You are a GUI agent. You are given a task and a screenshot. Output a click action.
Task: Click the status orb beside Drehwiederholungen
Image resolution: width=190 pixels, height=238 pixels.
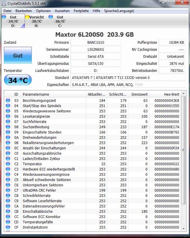point(8,137)
